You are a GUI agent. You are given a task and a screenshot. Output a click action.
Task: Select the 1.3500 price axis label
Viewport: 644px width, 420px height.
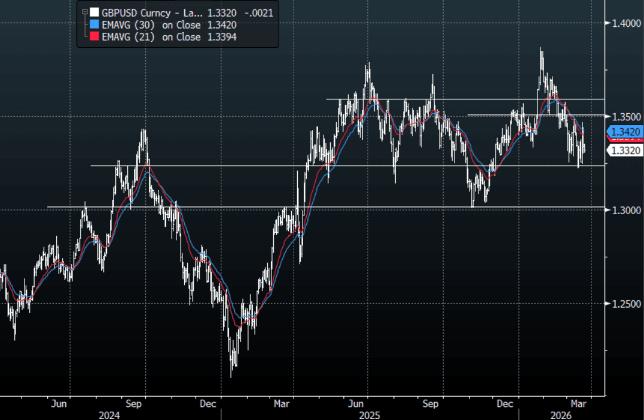coord(625,117)
